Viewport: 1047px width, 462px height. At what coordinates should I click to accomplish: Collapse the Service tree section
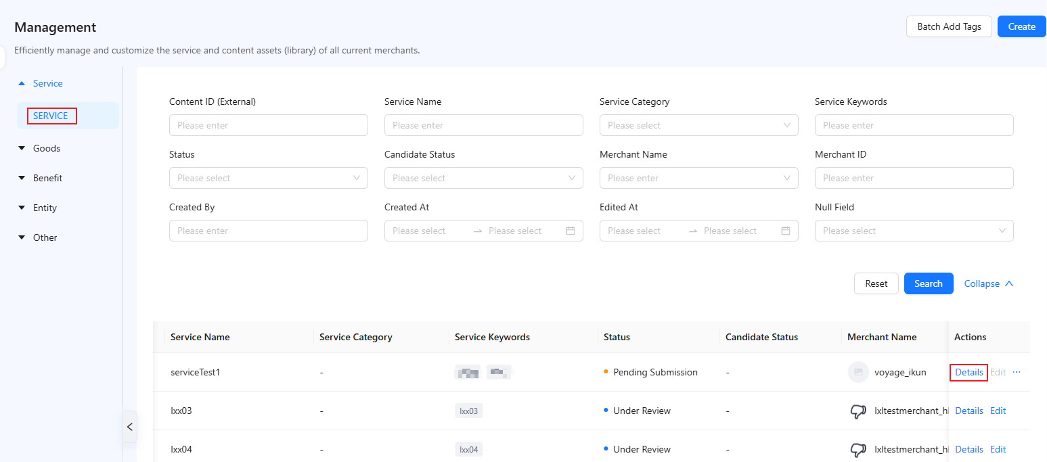[22, 83]
